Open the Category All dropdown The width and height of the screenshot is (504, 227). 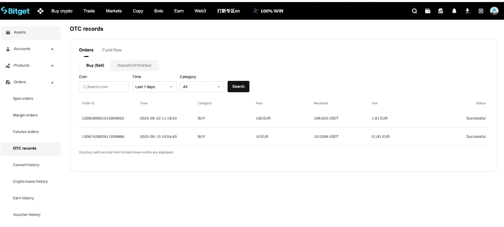pyautogui.click(x=202, y=87)
